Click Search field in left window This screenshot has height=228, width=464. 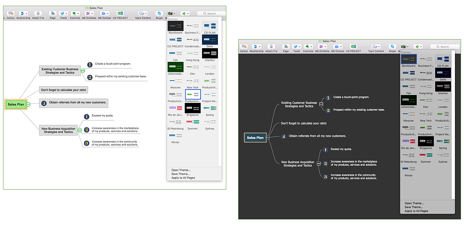(211, 14)
